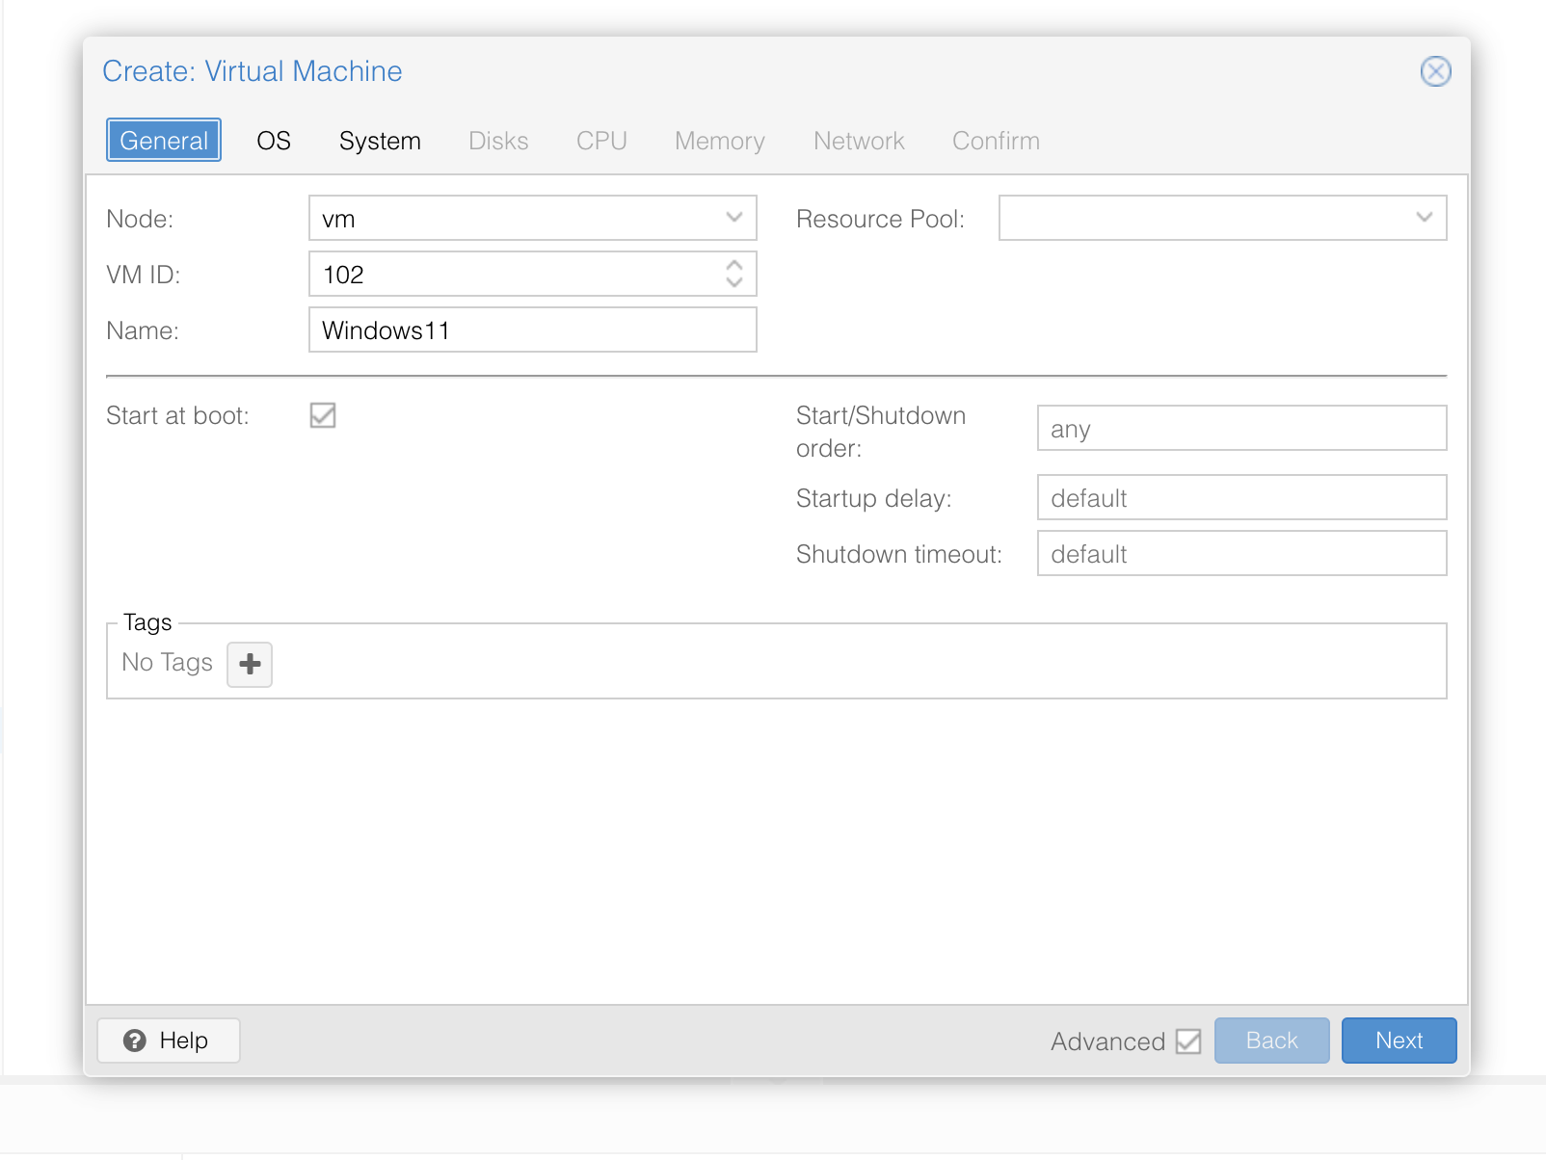This screenshot has width=1546, height=1160.
Task: Switch to the Confirm tab
Action: click(996, 141)
